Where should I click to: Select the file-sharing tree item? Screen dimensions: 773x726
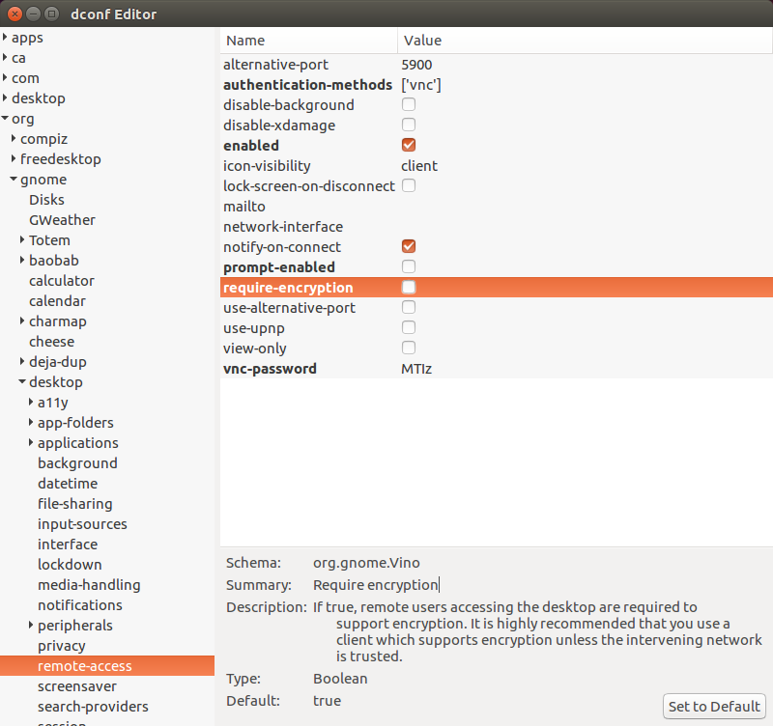(x=75, y=504)
